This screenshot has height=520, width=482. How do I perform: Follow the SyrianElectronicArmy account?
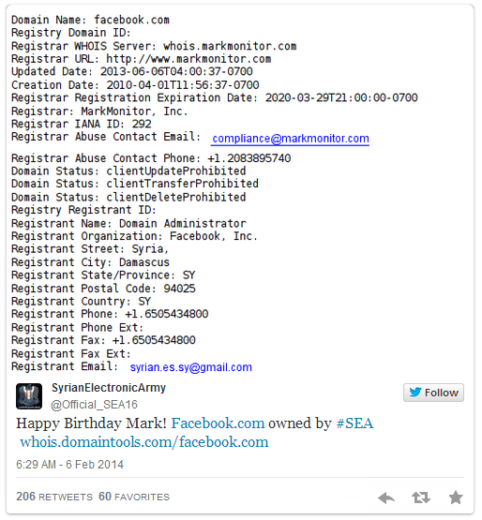pos(433,393)
